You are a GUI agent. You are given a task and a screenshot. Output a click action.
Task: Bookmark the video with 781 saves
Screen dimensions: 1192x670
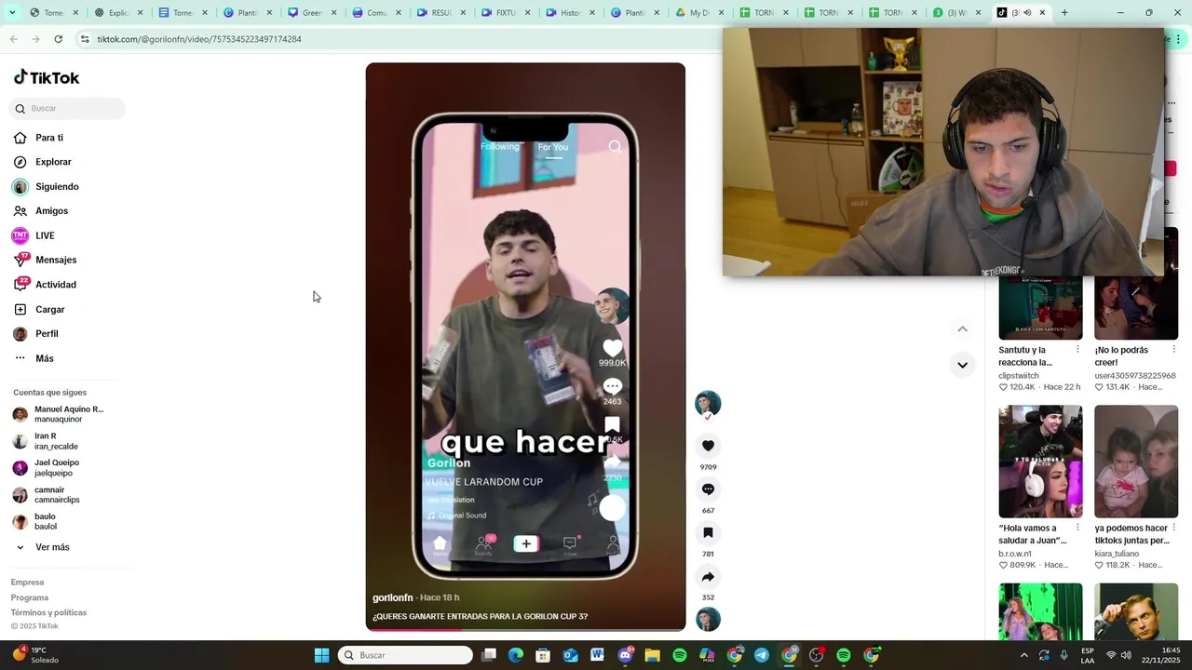click(708, 533)
